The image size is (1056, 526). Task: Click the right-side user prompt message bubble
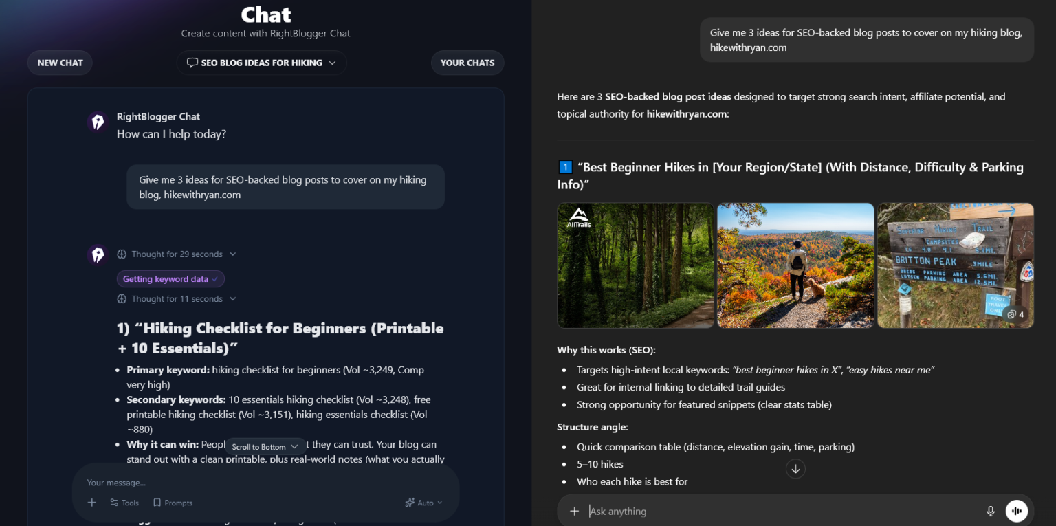coord(867,40)
